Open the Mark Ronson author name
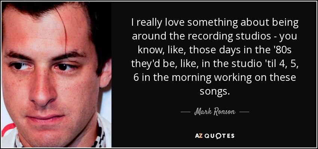This screenshot has height=149, width=318. tap(215, 112)
